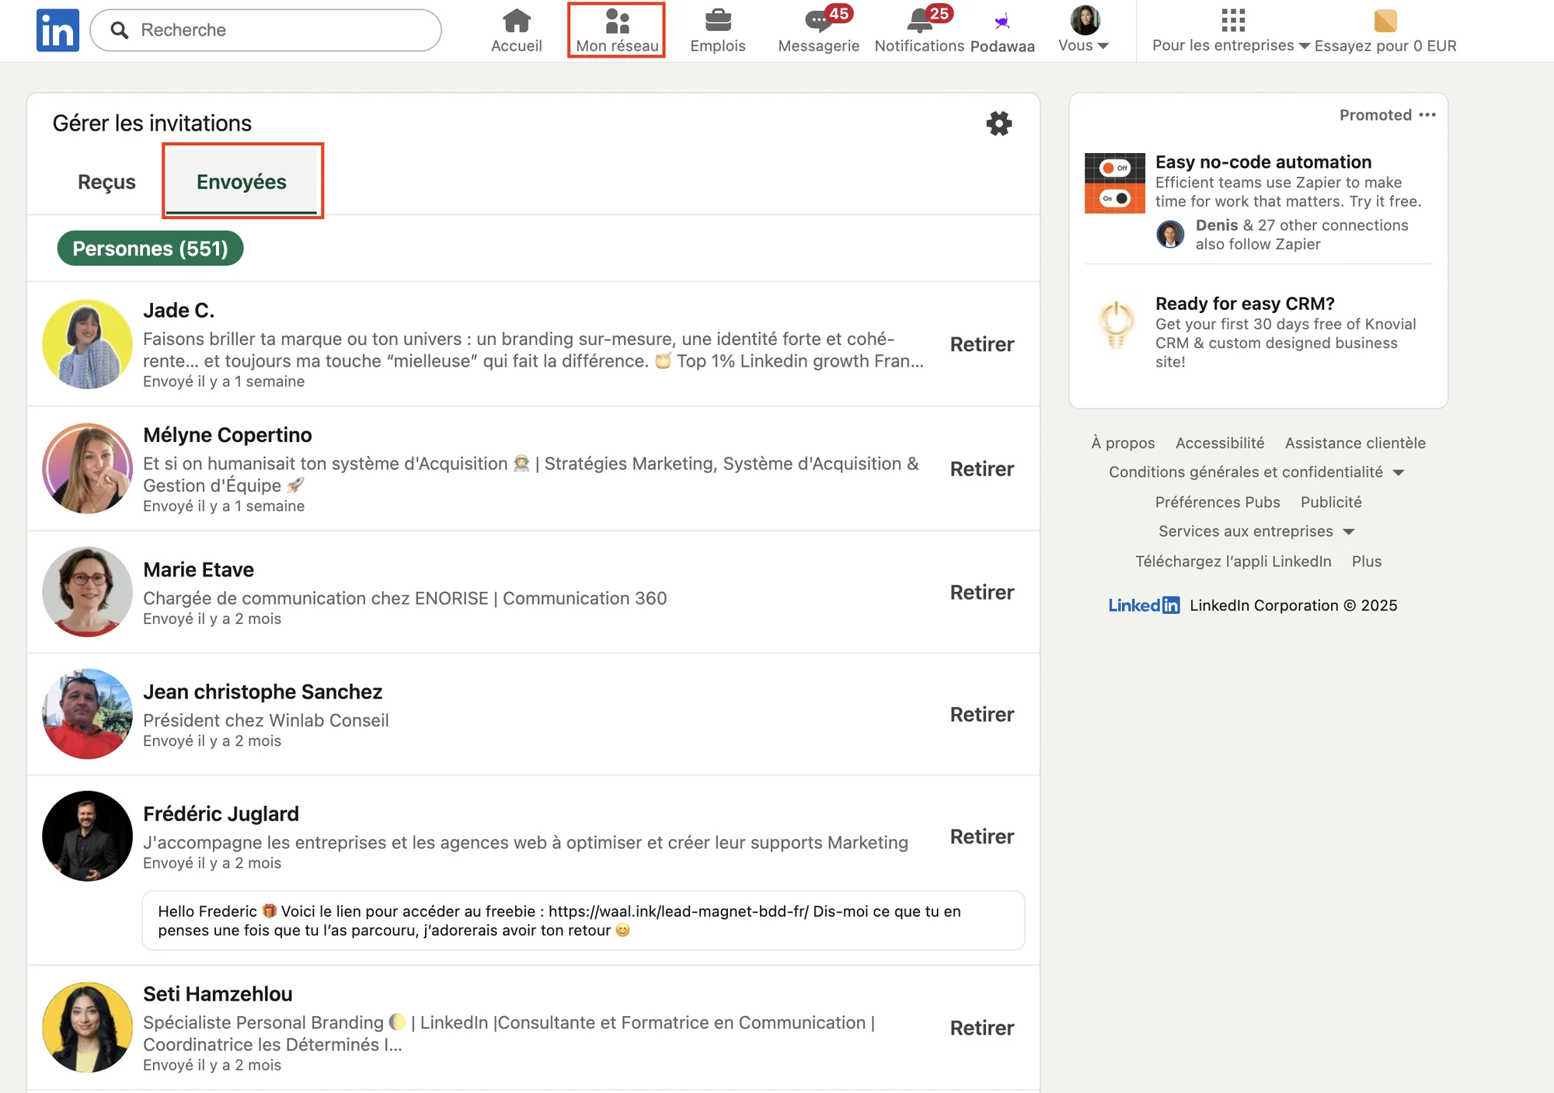Open Frédéric Juglard profile photo

pyautogui.click(x=87, y=836)
